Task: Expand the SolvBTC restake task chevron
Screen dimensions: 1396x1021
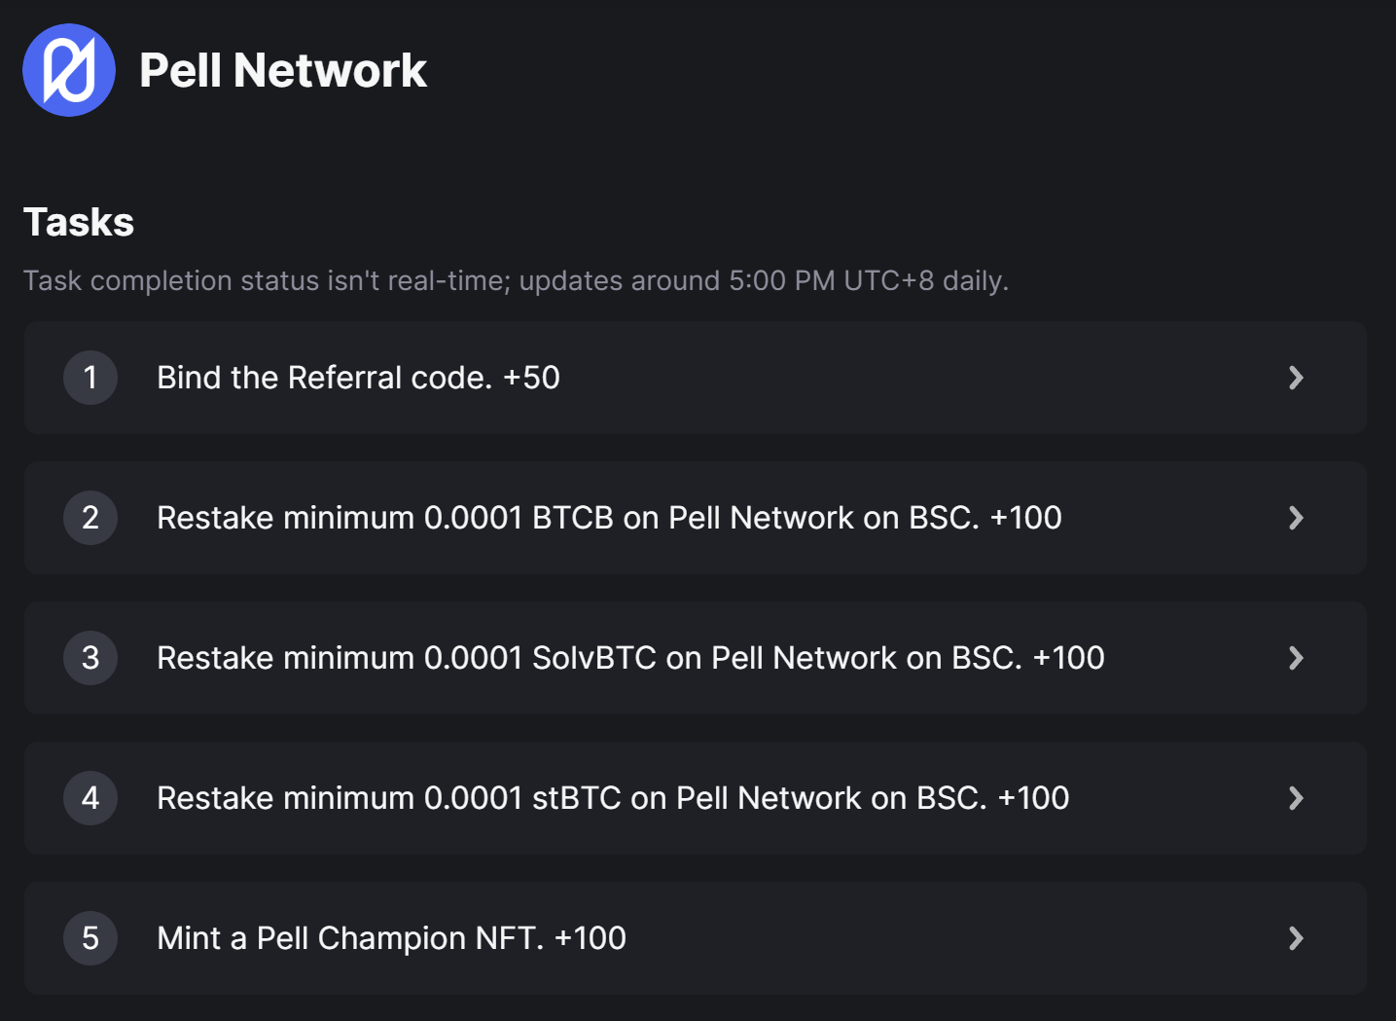Action: coord(1296,658)
